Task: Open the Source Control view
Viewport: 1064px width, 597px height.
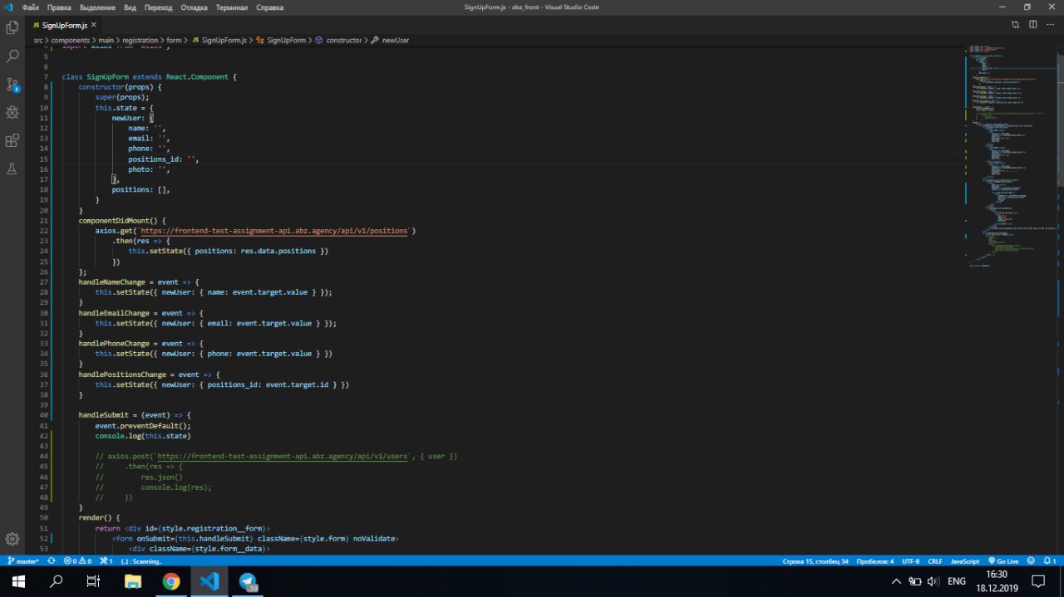Action: tap(12, 84)
